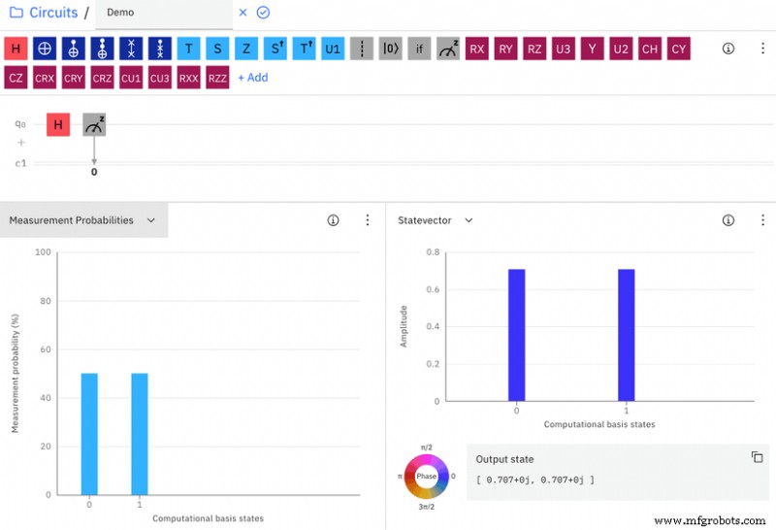
Task: Pick the |0⟩ reset operation
Action: [390, 49]
